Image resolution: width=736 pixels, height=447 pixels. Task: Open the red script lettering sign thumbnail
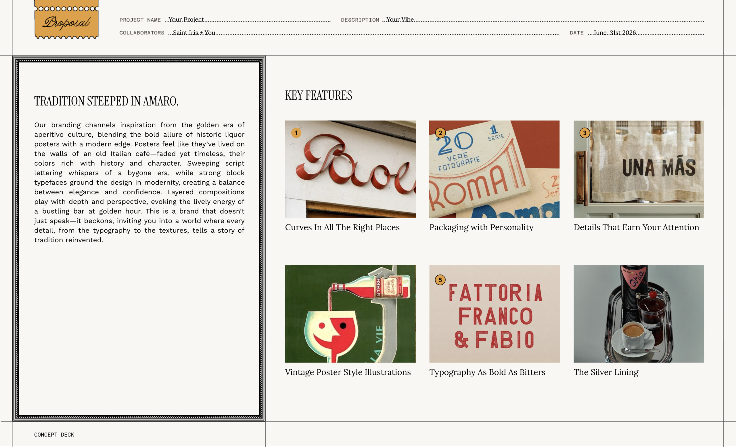(x=350, y=169)
